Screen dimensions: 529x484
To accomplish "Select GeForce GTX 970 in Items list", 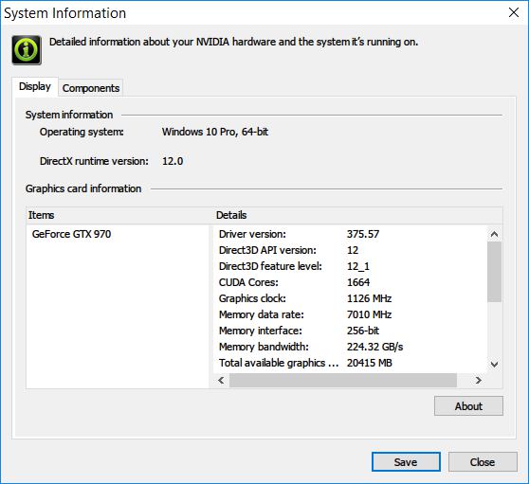I will click(x=71, y=234).
